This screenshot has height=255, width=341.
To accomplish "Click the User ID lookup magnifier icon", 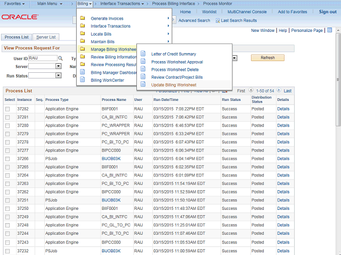I will pyautogui.click(x=60, y=58).
